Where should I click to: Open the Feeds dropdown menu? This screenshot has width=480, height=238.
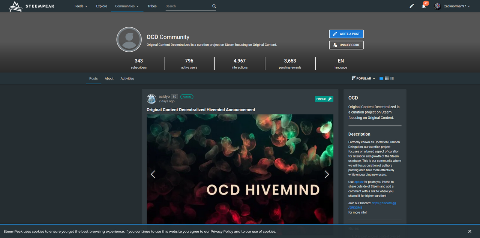81,6
